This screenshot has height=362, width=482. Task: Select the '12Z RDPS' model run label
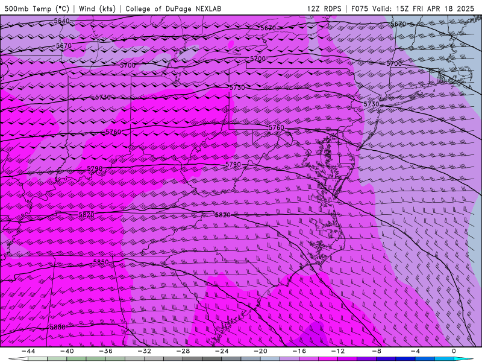[324, 8]
